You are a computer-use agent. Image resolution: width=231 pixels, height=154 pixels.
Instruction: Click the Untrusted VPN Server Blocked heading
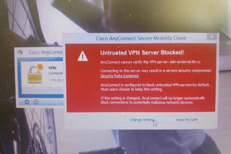click(x=142, y=53)
